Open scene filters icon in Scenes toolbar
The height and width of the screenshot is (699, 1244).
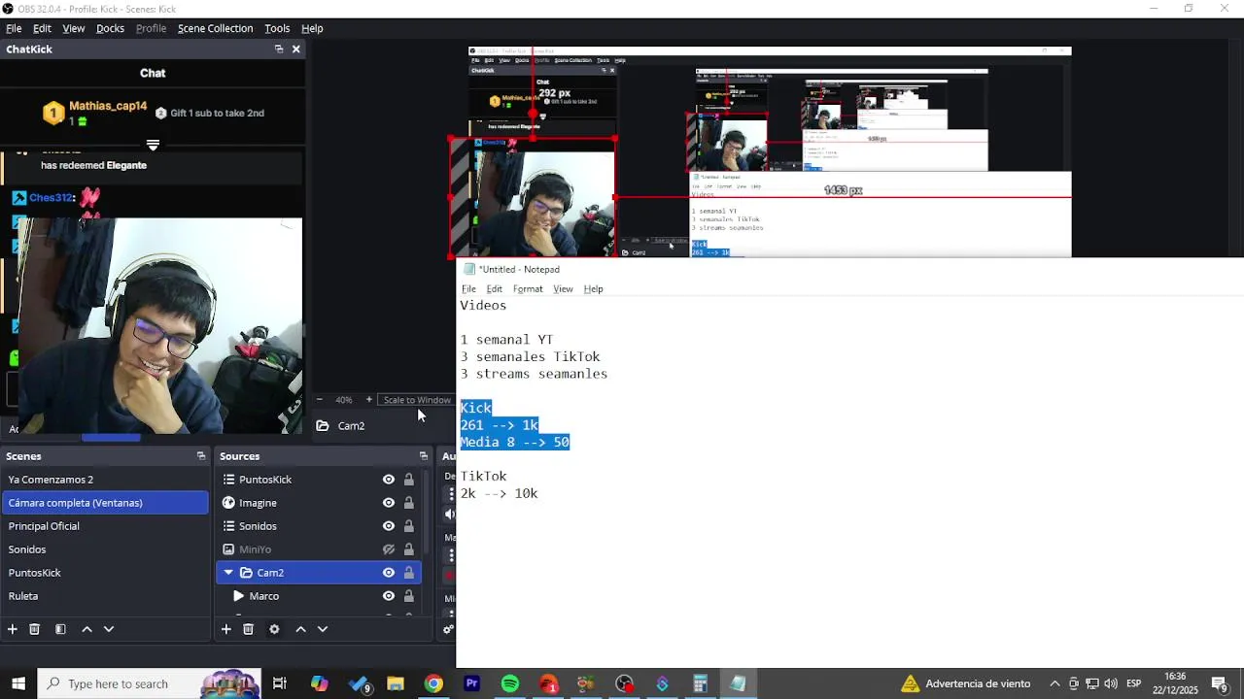60,629
